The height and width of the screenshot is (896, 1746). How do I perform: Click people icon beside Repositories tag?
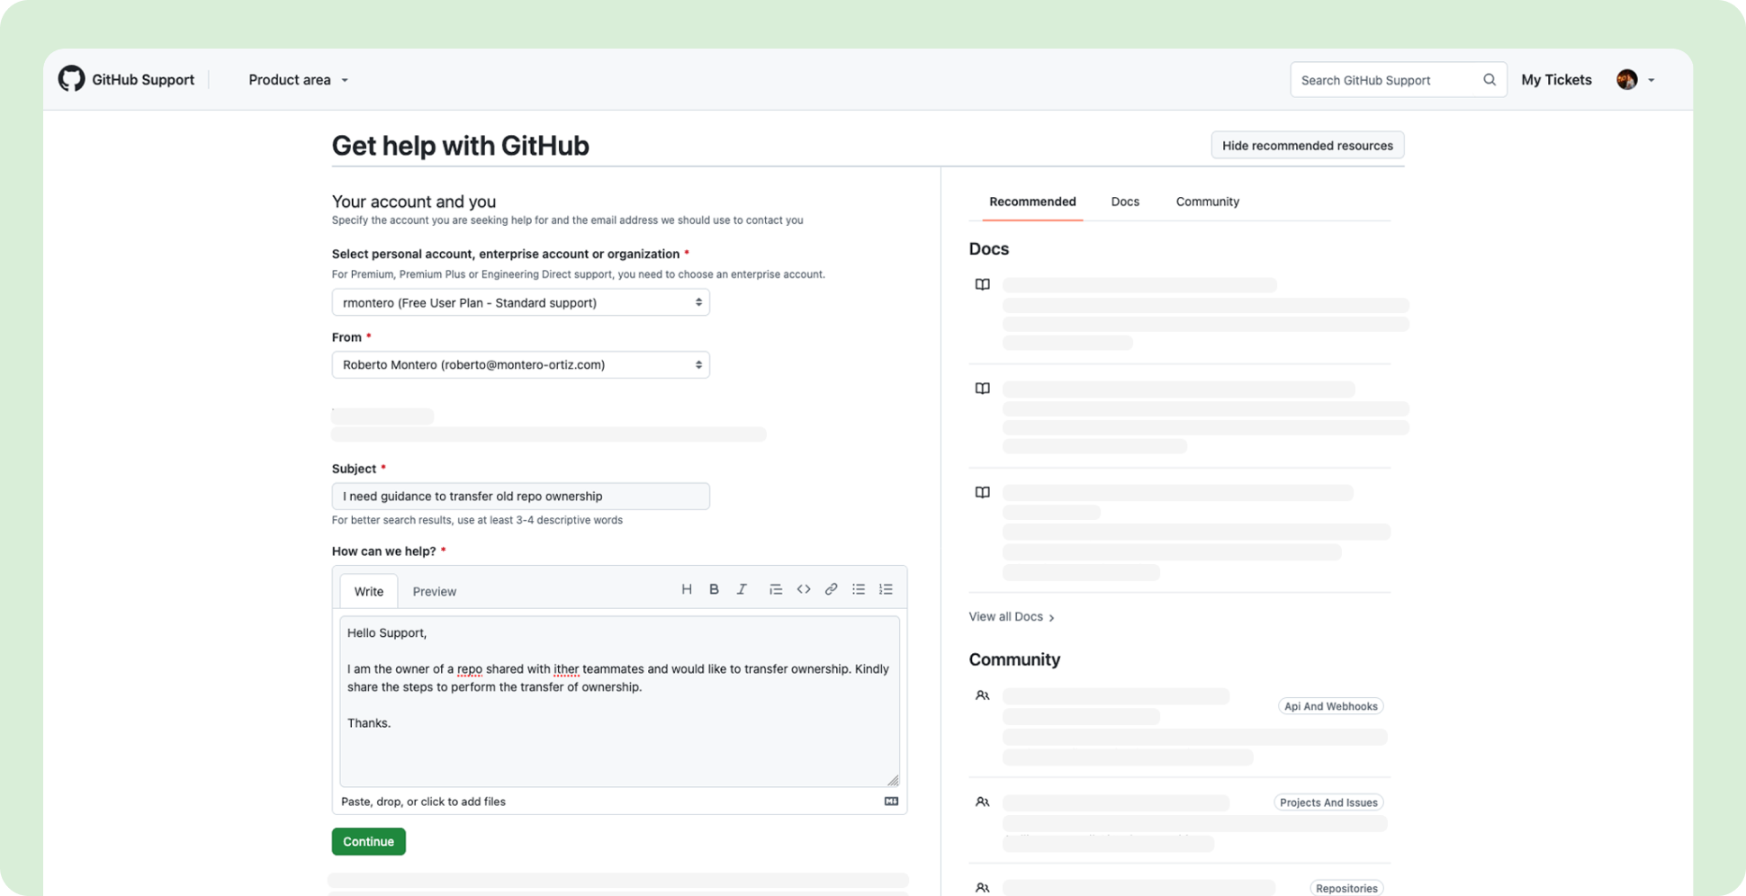click(983, 888)
